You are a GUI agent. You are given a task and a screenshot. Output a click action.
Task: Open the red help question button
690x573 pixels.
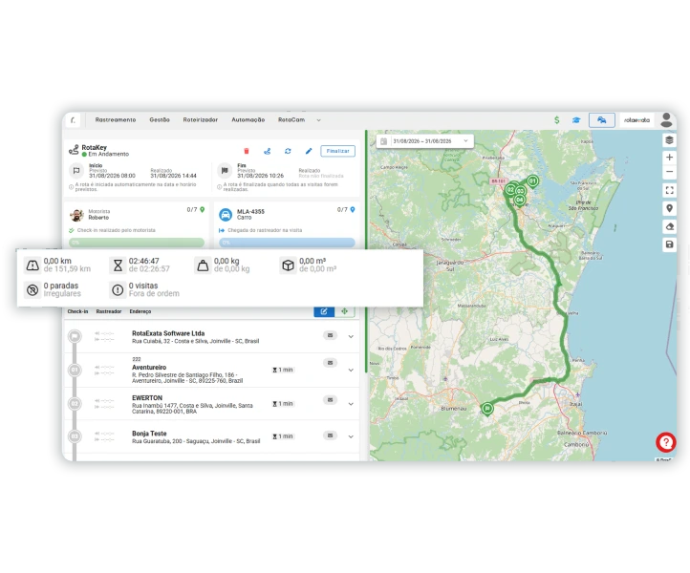pyautogui.click(x=666, y=442)
